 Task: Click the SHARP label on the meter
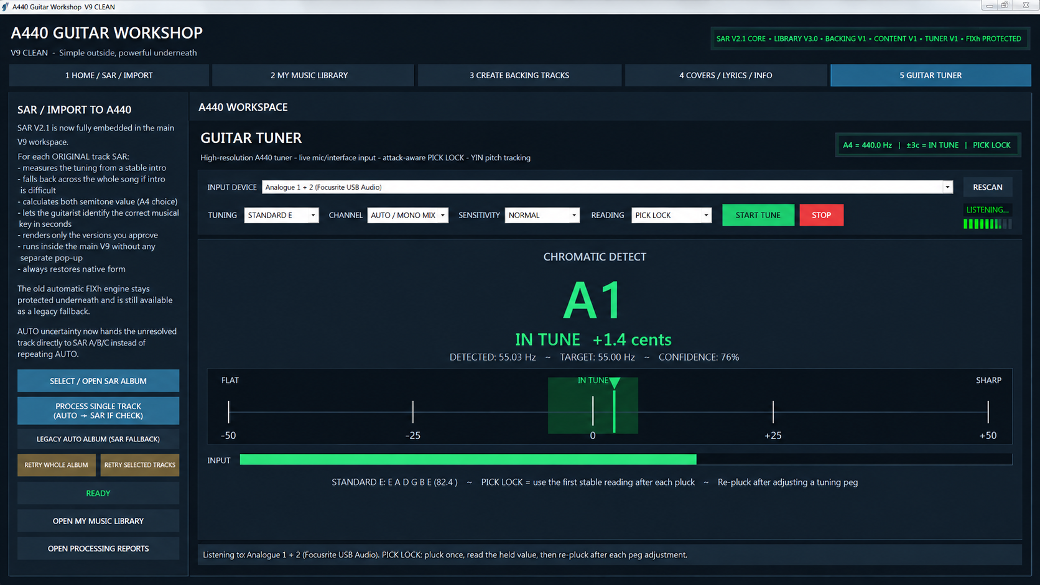[988, 380]
